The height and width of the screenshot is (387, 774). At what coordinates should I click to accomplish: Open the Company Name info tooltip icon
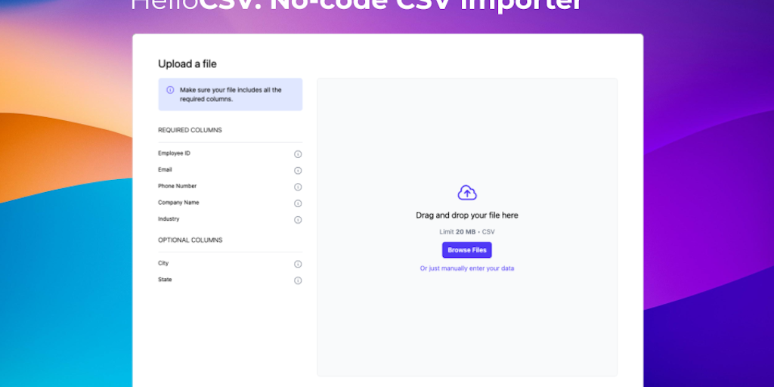tap(298, 203)
